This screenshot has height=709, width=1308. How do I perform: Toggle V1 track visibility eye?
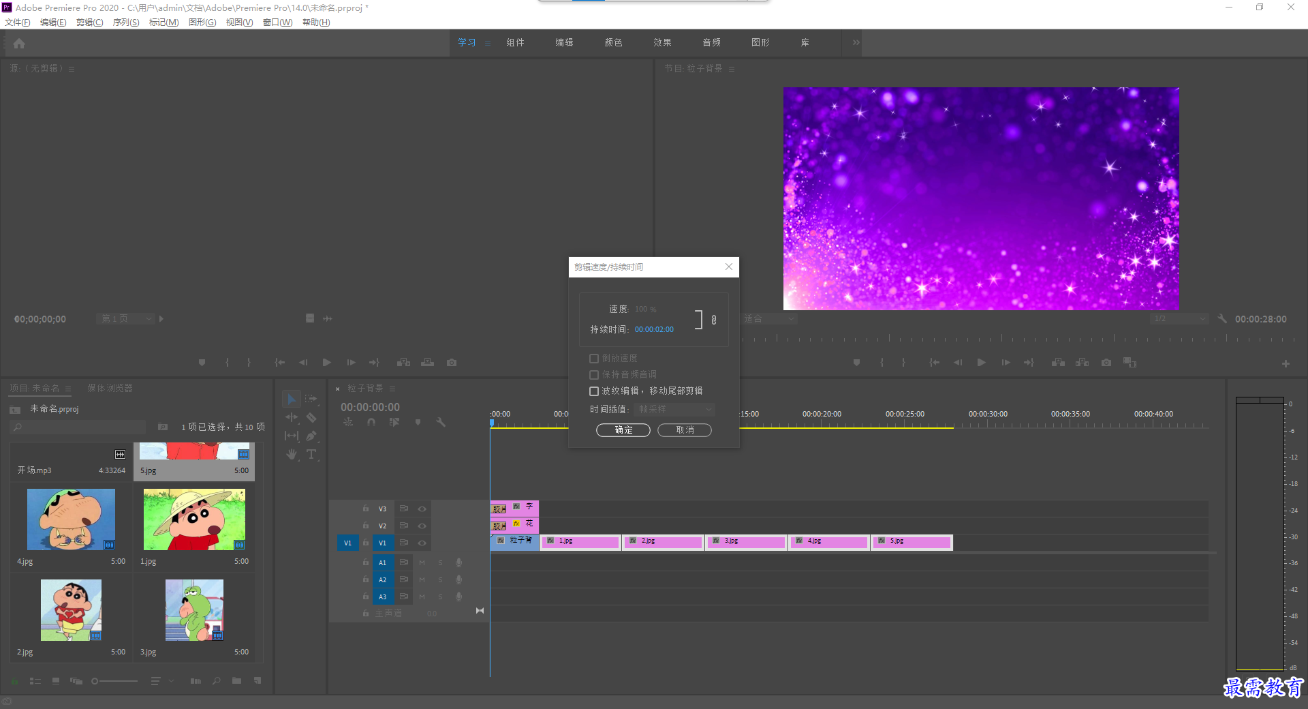point(422,543)
